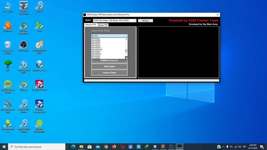This screenshot has height=150, width=267.
Task: Switch to the Bypass FRP tab
Action: pyautogui.click(x=103, y=25)
